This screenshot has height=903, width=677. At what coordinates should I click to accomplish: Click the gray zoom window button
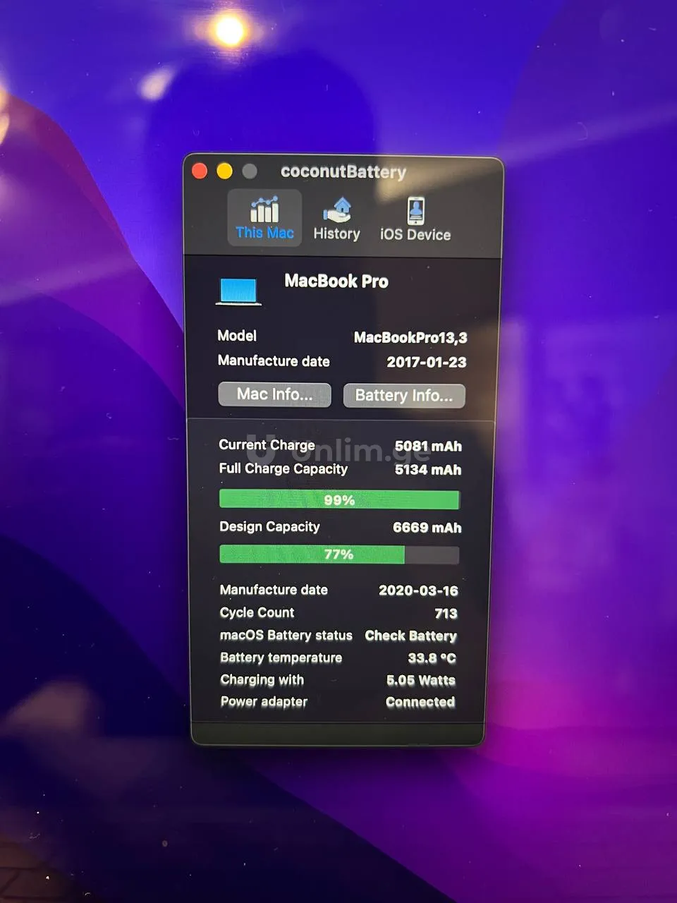(x=250, y=171)
